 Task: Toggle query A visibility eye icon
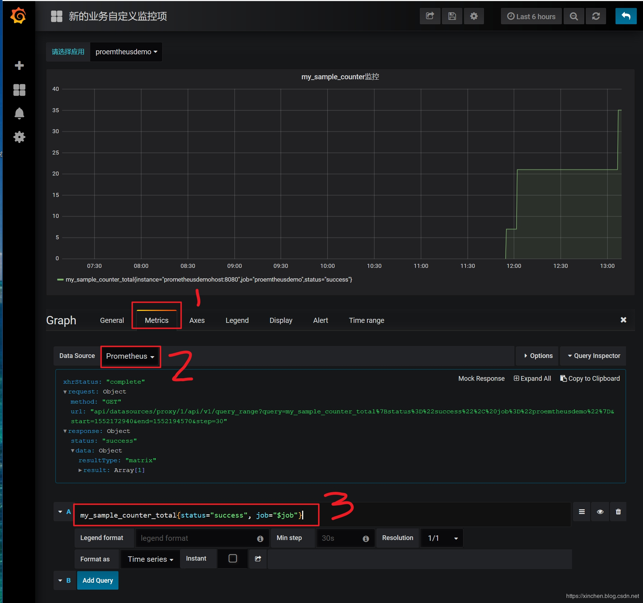click(x=600, y=512)
